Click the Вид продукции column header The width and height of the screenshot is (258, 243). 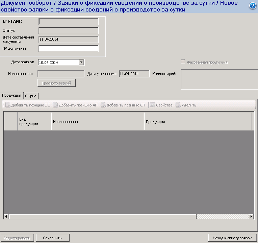tap(34, 122)
